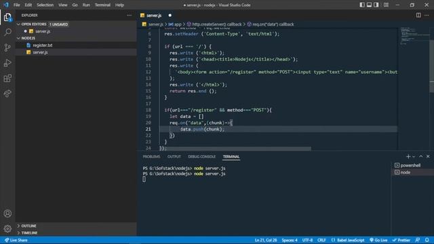Collapse the Open Editors section

34,24
